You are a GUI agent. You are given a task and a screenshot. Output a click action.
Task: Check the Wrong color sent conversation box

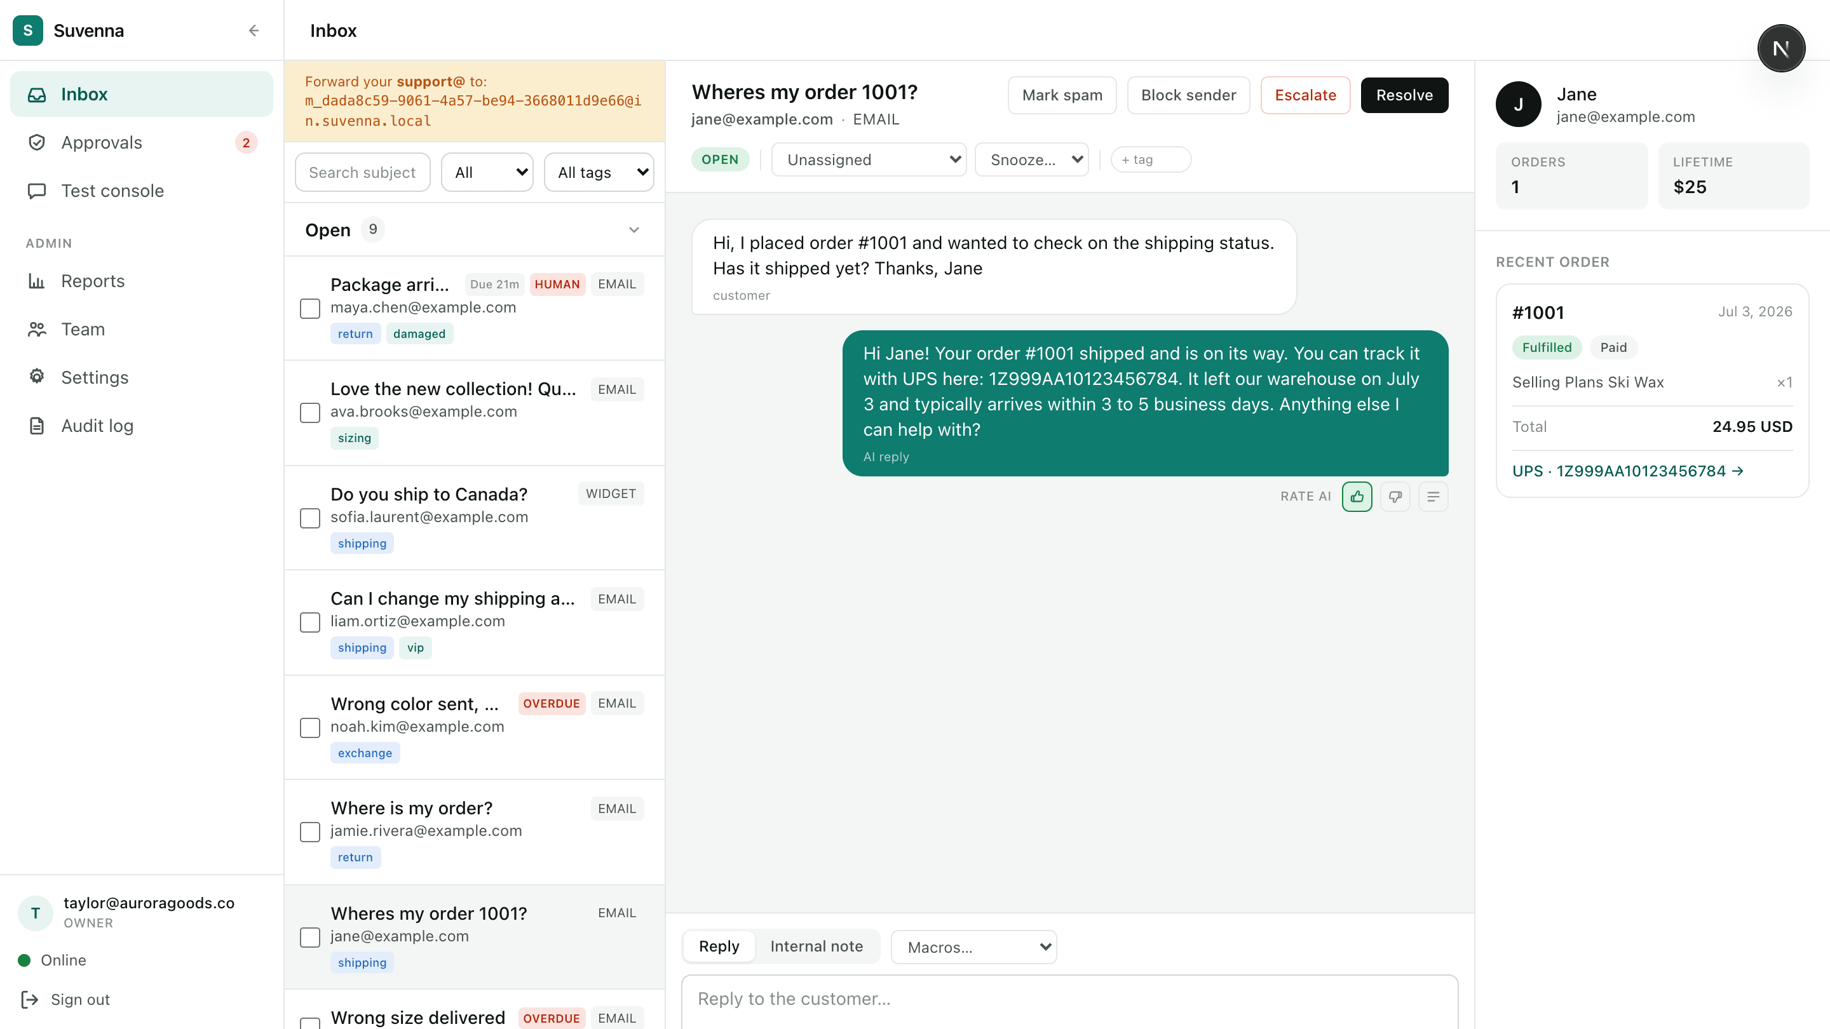(x=309, y=727)
